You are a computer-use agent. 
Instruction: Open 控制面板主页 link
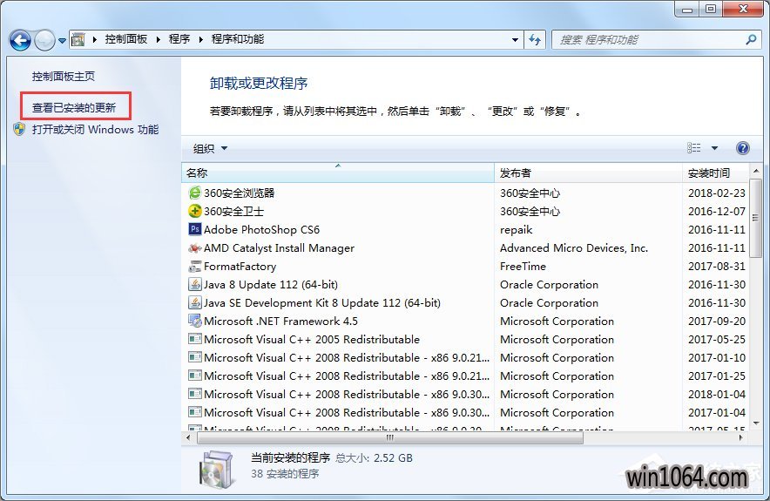pyautogui.click(x=64, y=77)
